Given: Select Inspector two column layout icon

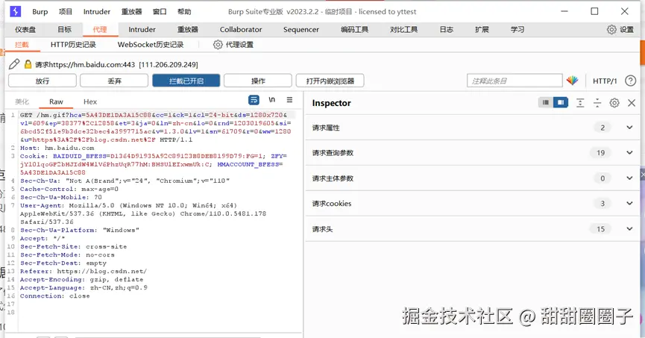Looking at the screenshot, I should coord(560,102).
